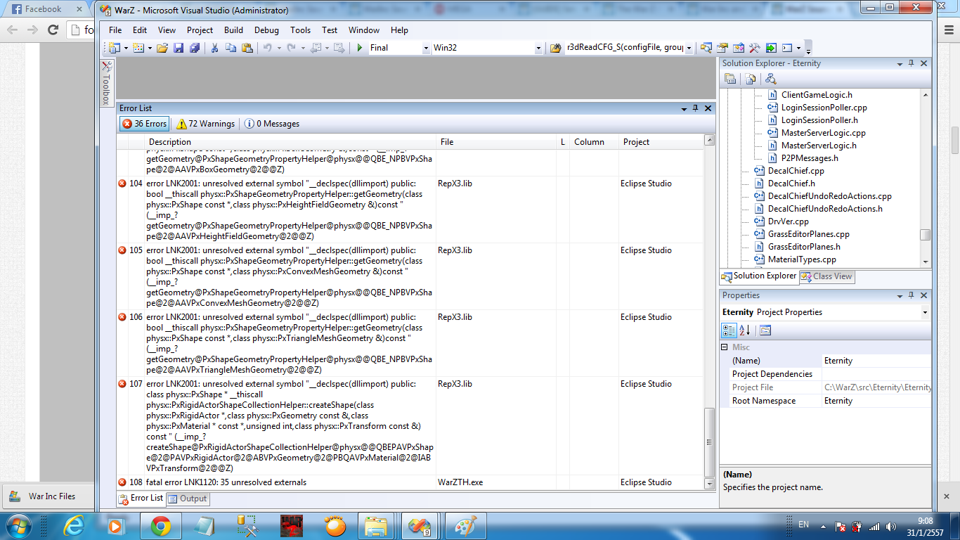Click the Add New Item toolbar icon
This screenshot has width=960, height=540.
point(138,48)
